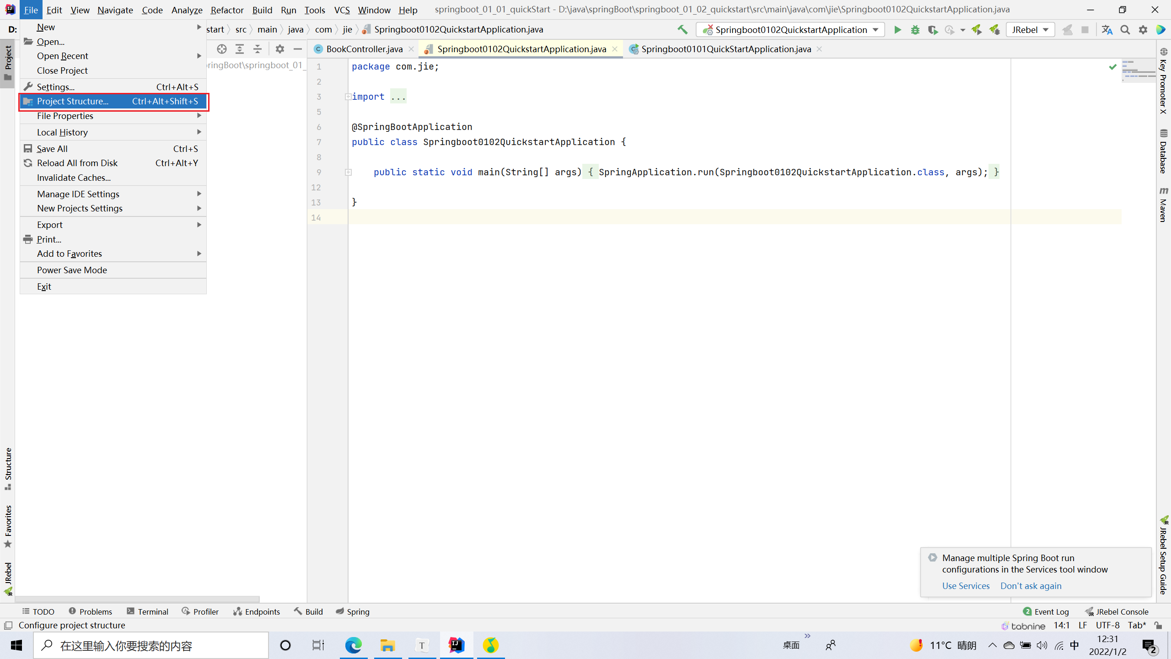Click the Stop square icon in toolbar

pyautogui.click(x=1085, y=30)
